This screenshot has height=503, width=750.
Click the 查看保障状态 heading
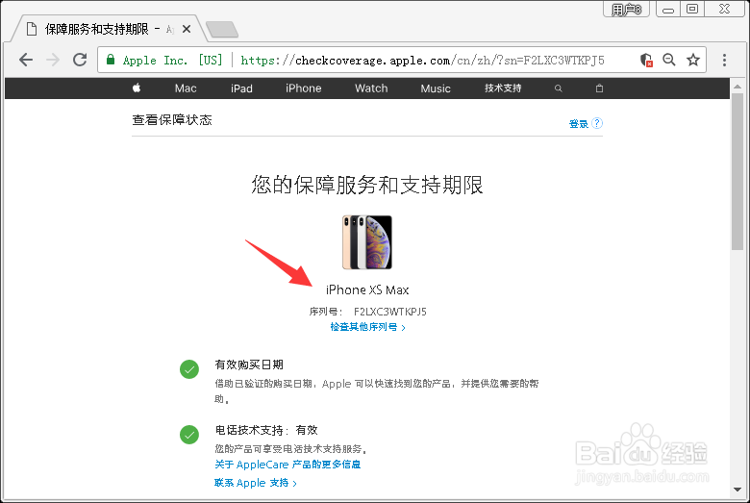172,119
